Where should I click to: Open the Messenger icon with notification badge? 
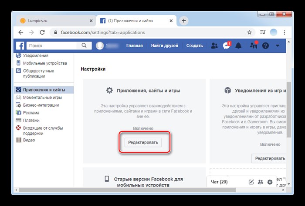pos(227,46)
